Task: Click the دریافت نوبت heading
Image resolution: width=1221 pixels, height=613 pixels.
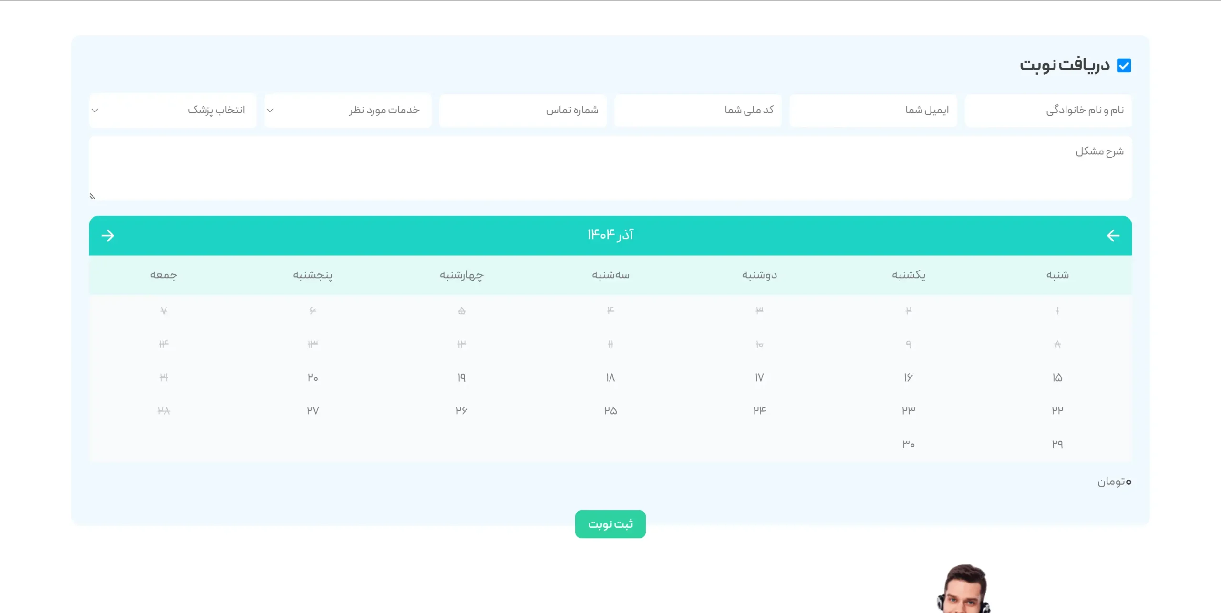Action: coord(1065,65)
